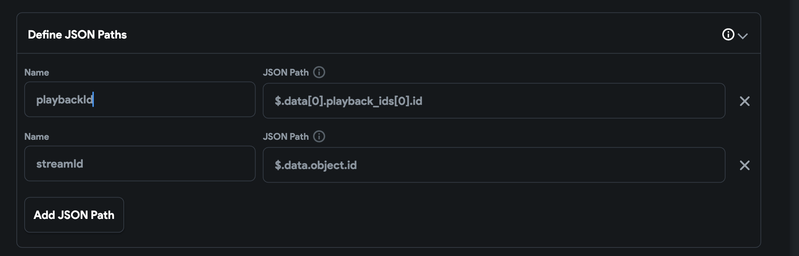Collapse the Define JSON Paths section chevron
The height and width of the screenshot is (256, 799).
743,36
